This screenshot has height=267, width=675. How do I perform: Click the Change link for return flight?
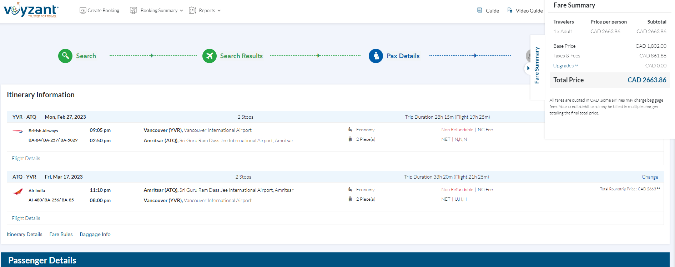(x=650, y=177)
